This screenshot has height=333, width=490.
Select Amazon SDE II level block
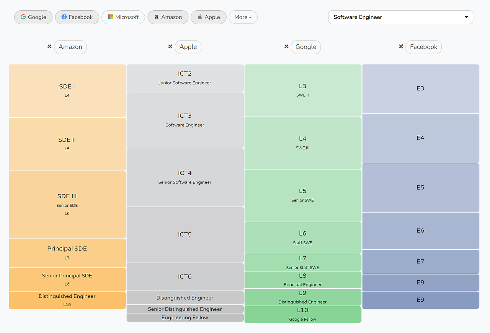[x=67, y=144]
